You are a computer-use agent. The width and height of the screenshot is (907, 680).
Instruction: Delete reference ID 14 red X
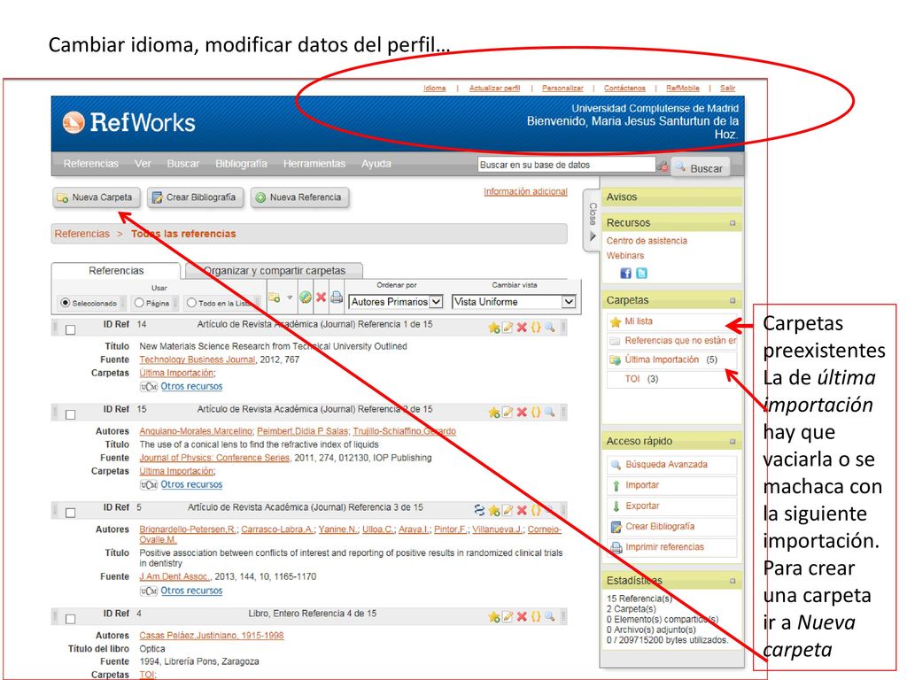[521, 328]
